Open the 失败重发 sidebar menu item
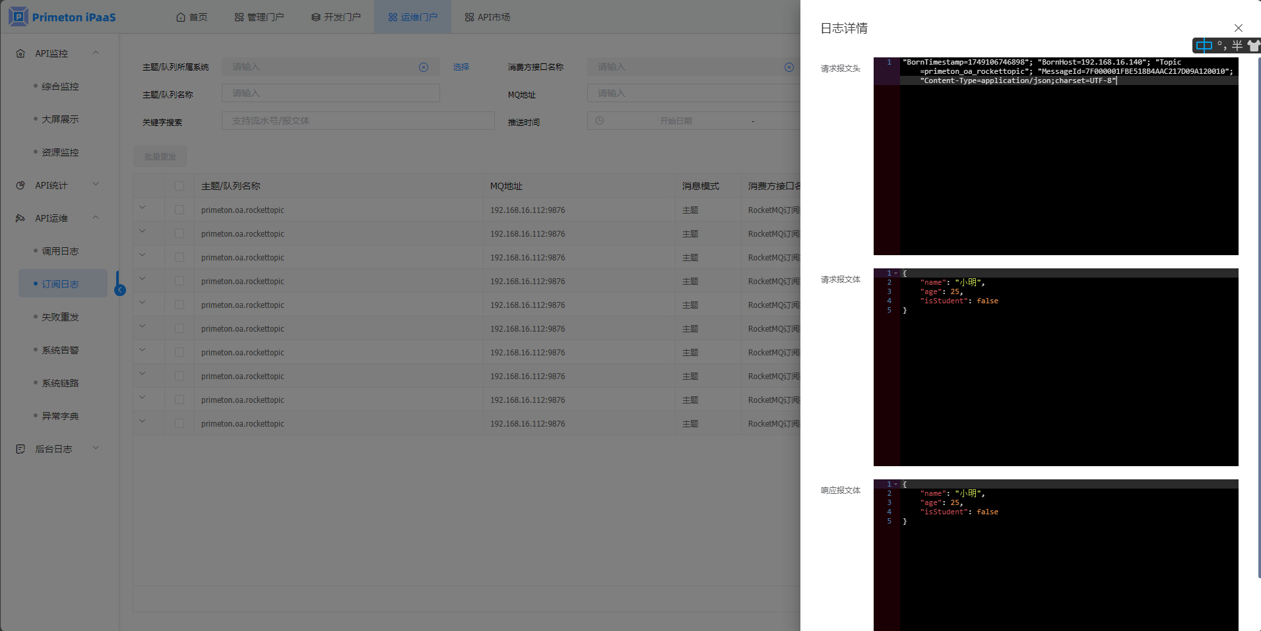 60,317
